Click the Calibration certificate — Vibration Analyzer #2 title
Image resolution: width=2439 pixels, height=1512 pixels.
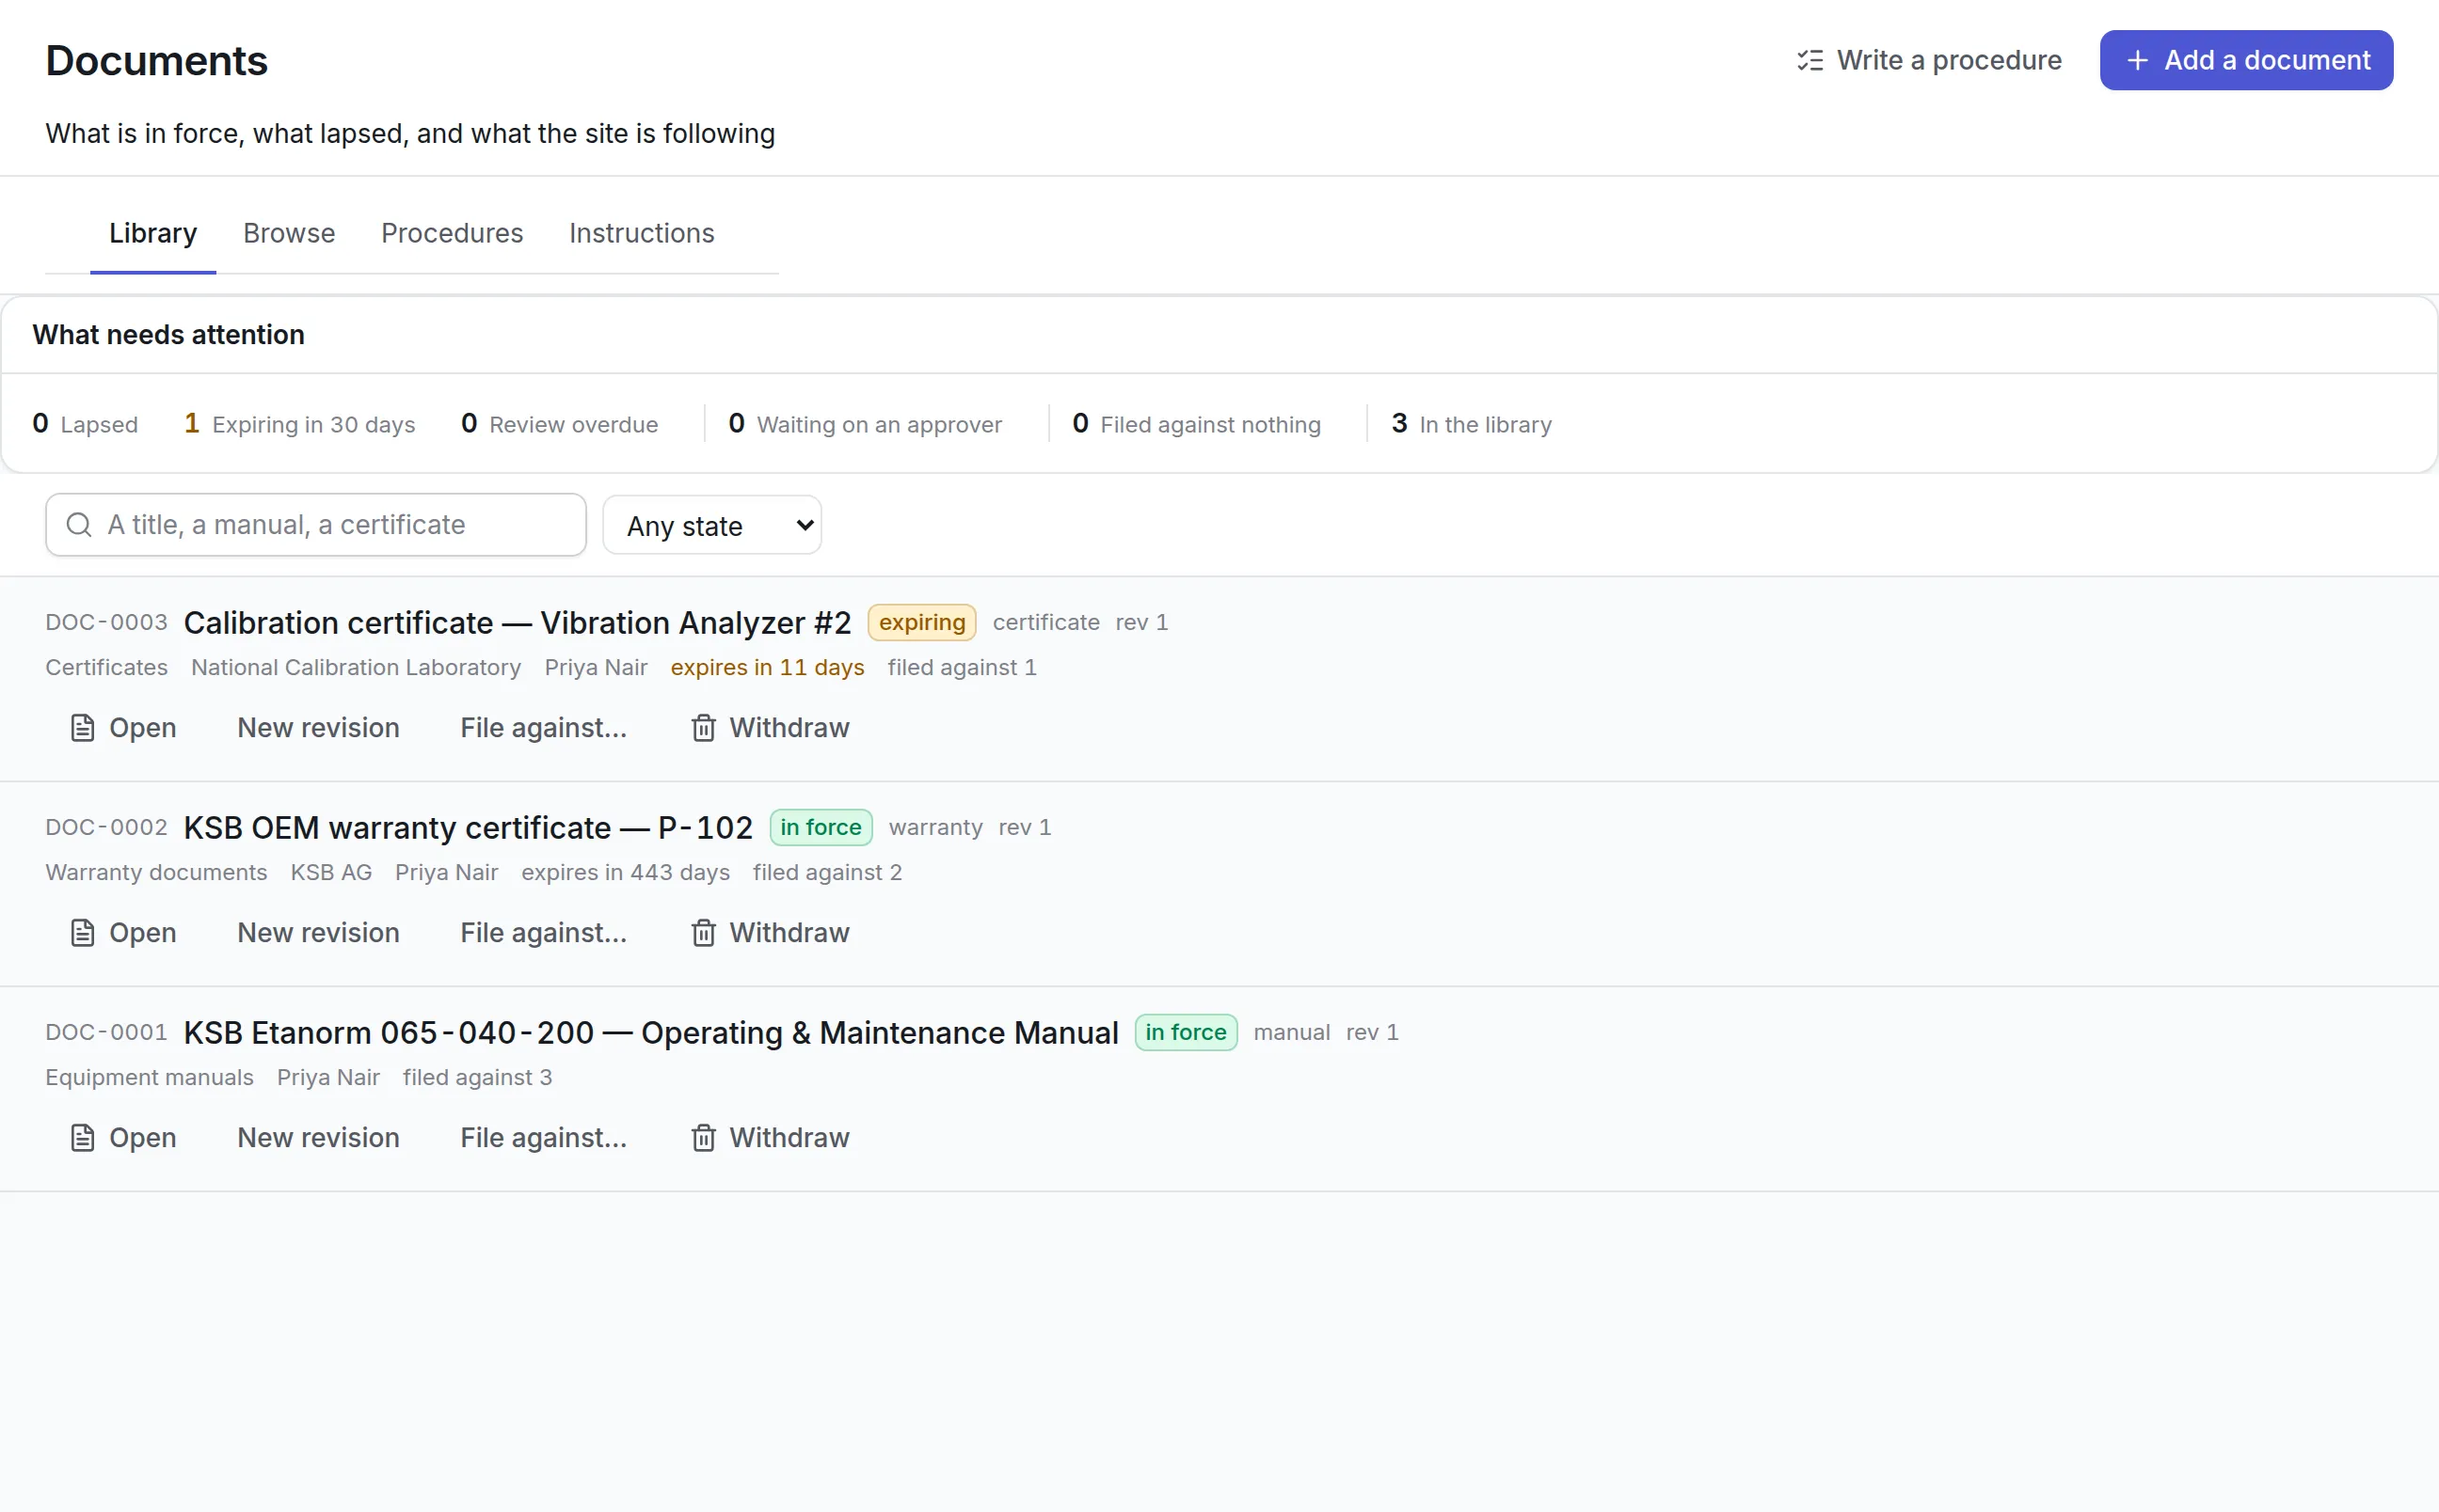518,623
